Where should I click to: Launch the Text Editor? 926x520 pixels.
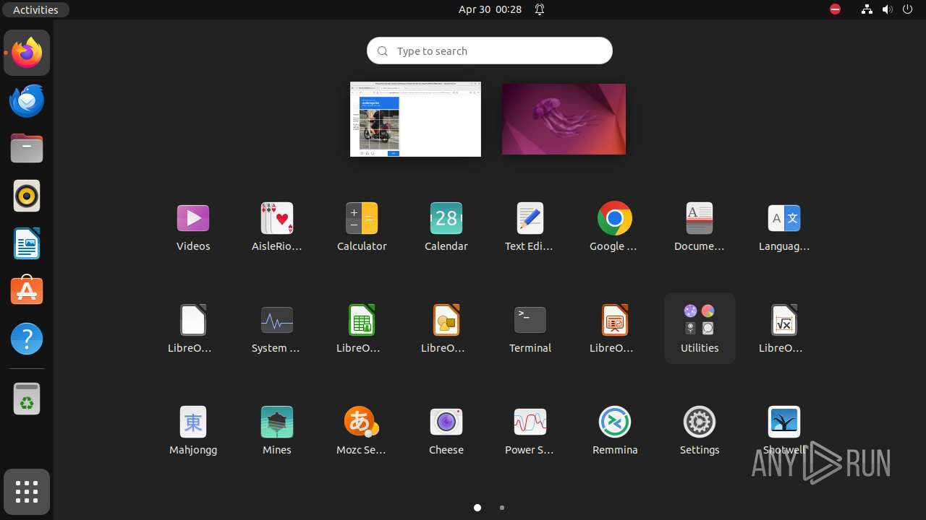[x=530, y=227]
